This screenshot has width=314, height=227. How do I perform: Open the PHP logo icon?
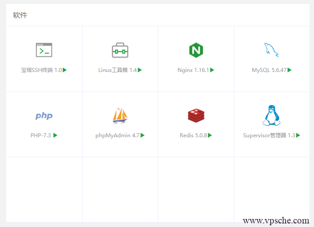pos(44,116)
